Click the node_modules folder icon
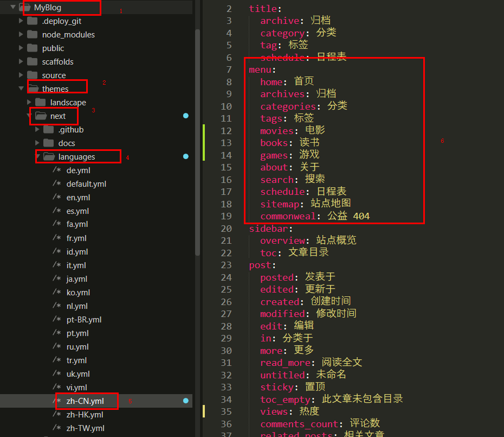504x437 pixels. (33, 35)
